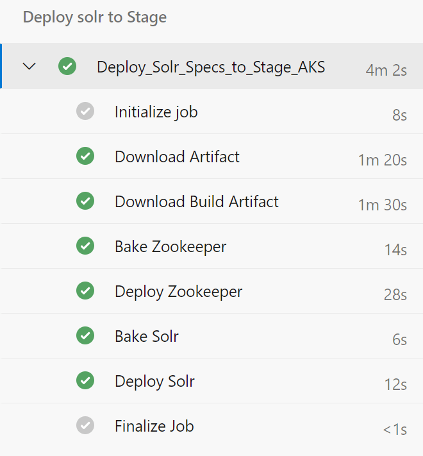This screenshot has width=423, height=456.
Task: Click the Deploy solr to Stage heading
Action: tap(95, 17)
